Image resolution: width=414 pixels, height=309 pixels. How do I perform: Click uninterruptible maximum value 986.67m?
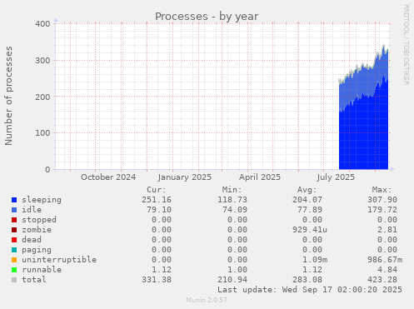[385, 260]
